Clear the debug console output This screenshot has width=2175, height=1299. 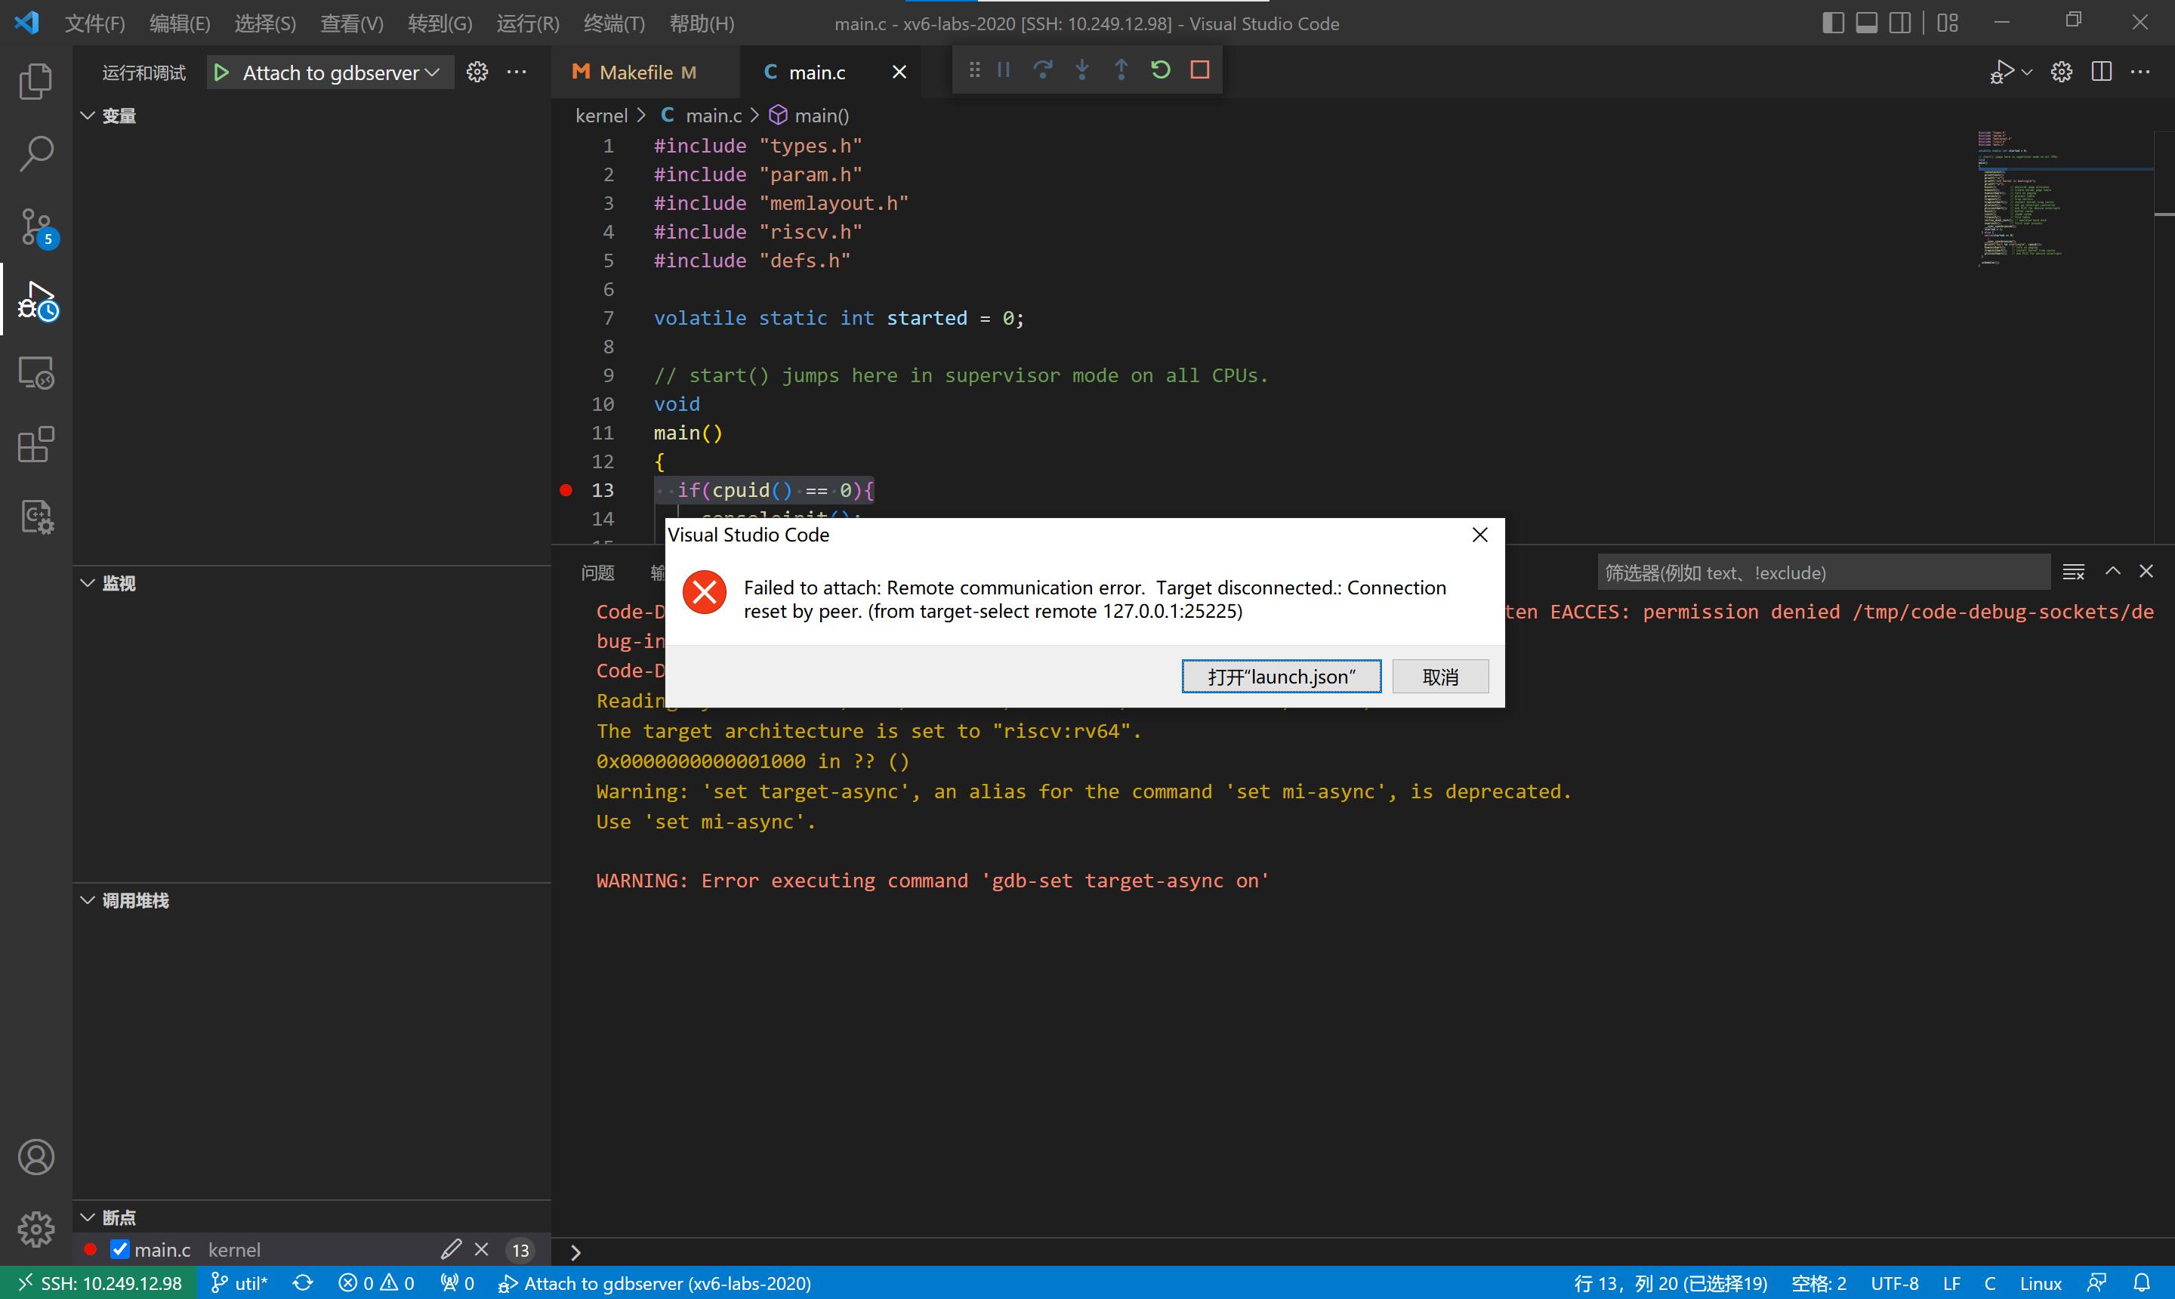[2074, 571]
